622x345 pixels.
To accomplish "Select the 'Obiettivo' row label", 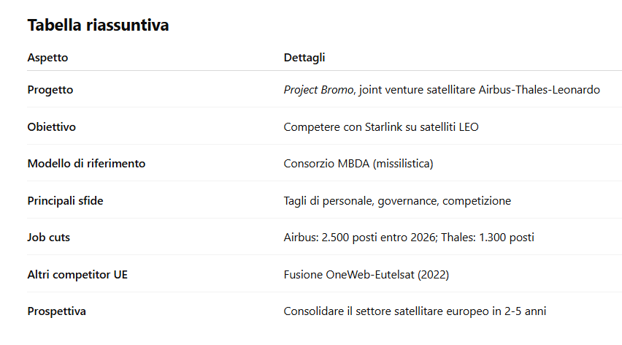I will click(52, 126).
